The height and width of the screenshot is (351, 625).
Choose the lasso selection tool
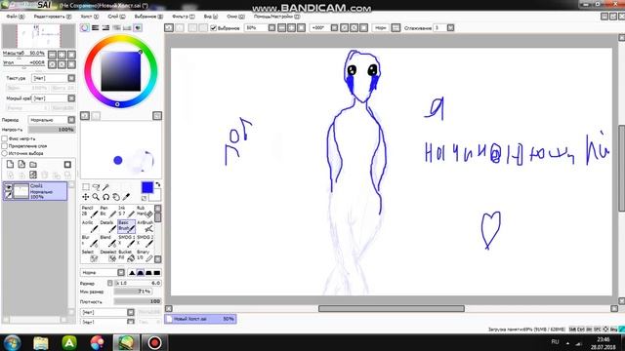96,186
